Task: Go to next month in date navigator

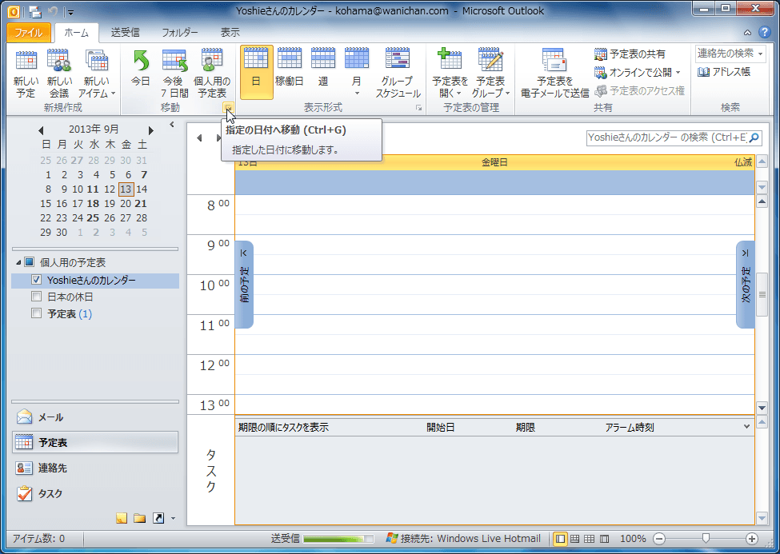Action: [150, 130]
